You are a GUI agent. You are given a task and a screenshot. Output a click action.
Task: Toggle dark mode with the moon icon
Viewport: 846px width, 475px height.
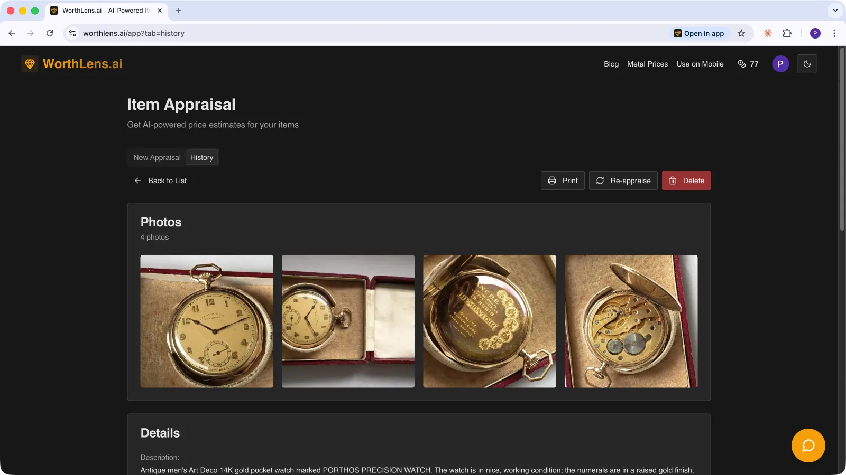tap(807, 64)
